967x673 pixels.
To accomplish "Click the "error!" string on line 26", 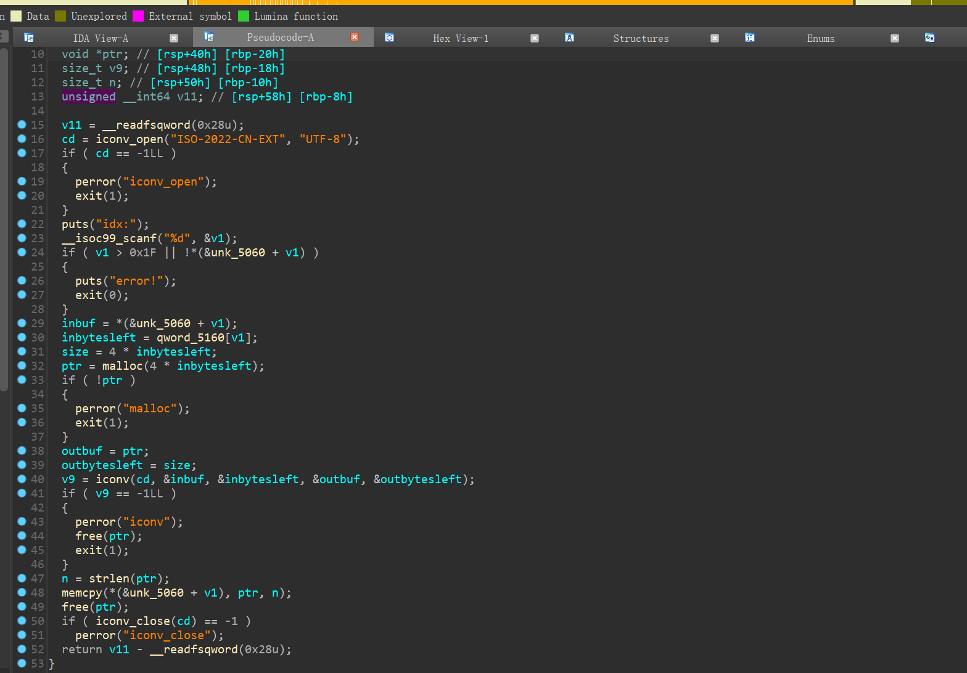I will point(136,281).
